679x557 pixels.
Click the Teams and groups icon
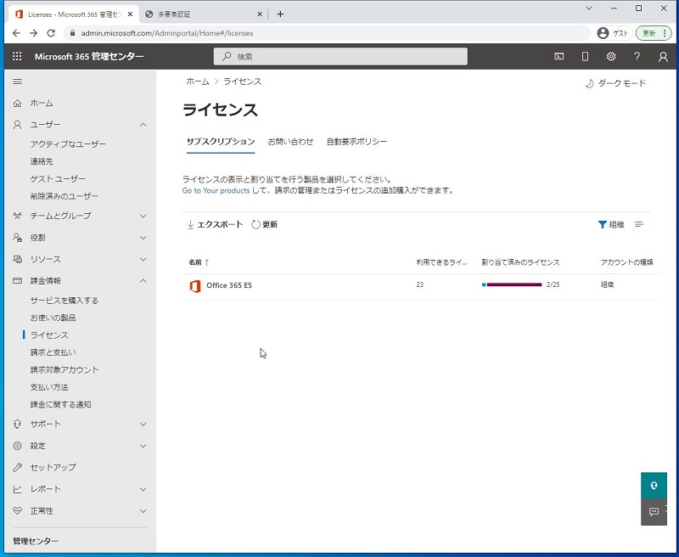click(17, 216)
